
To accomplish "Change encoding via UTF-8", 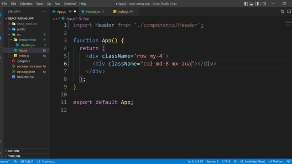I will 226,161.
